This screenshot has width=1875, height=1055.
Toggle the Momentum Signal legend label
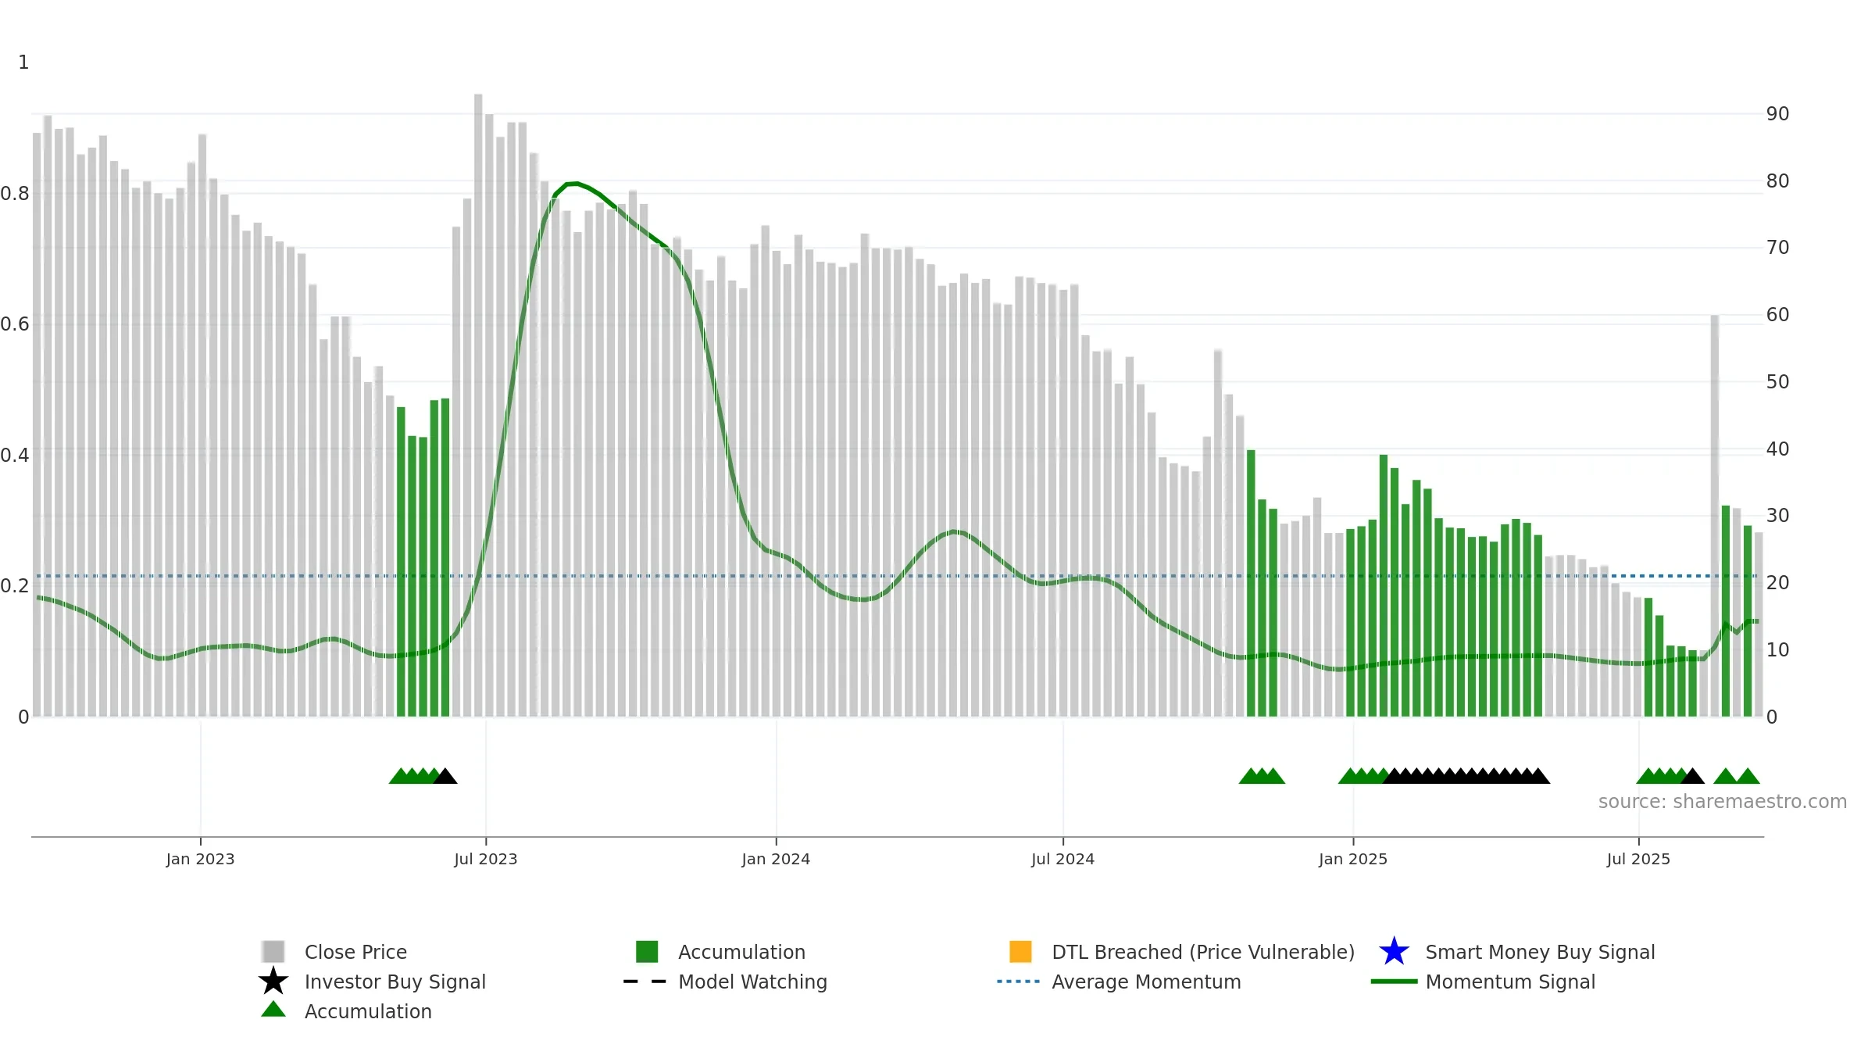[x=1510, y=982]
